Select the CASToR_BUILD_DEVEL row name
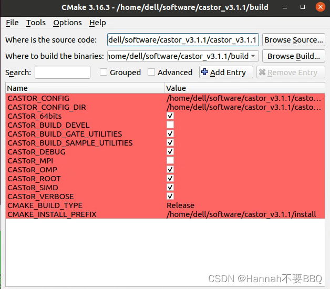Screen dimensions: 330x289 (x=49, y=125)
